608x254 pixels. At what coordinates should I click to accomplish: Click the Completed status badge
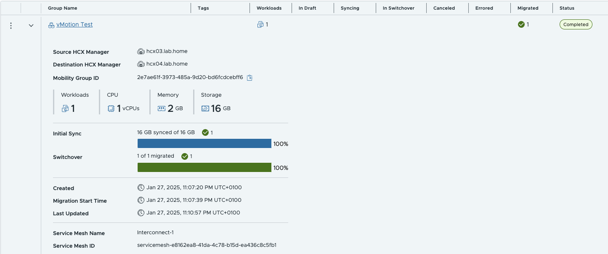click(576, 24)
